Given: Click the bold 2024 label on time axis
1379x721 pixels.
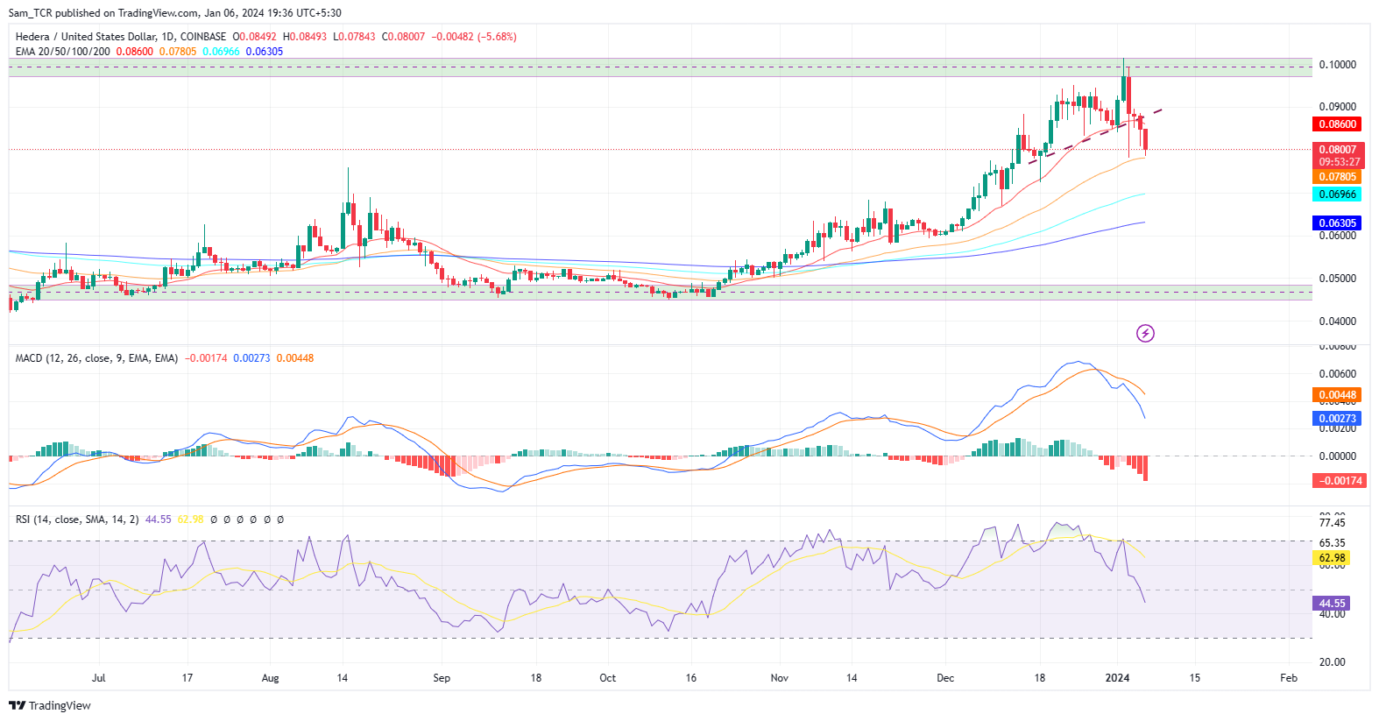Looking at the screenshot, I should pyautogui.click(x=1117, y=678).
